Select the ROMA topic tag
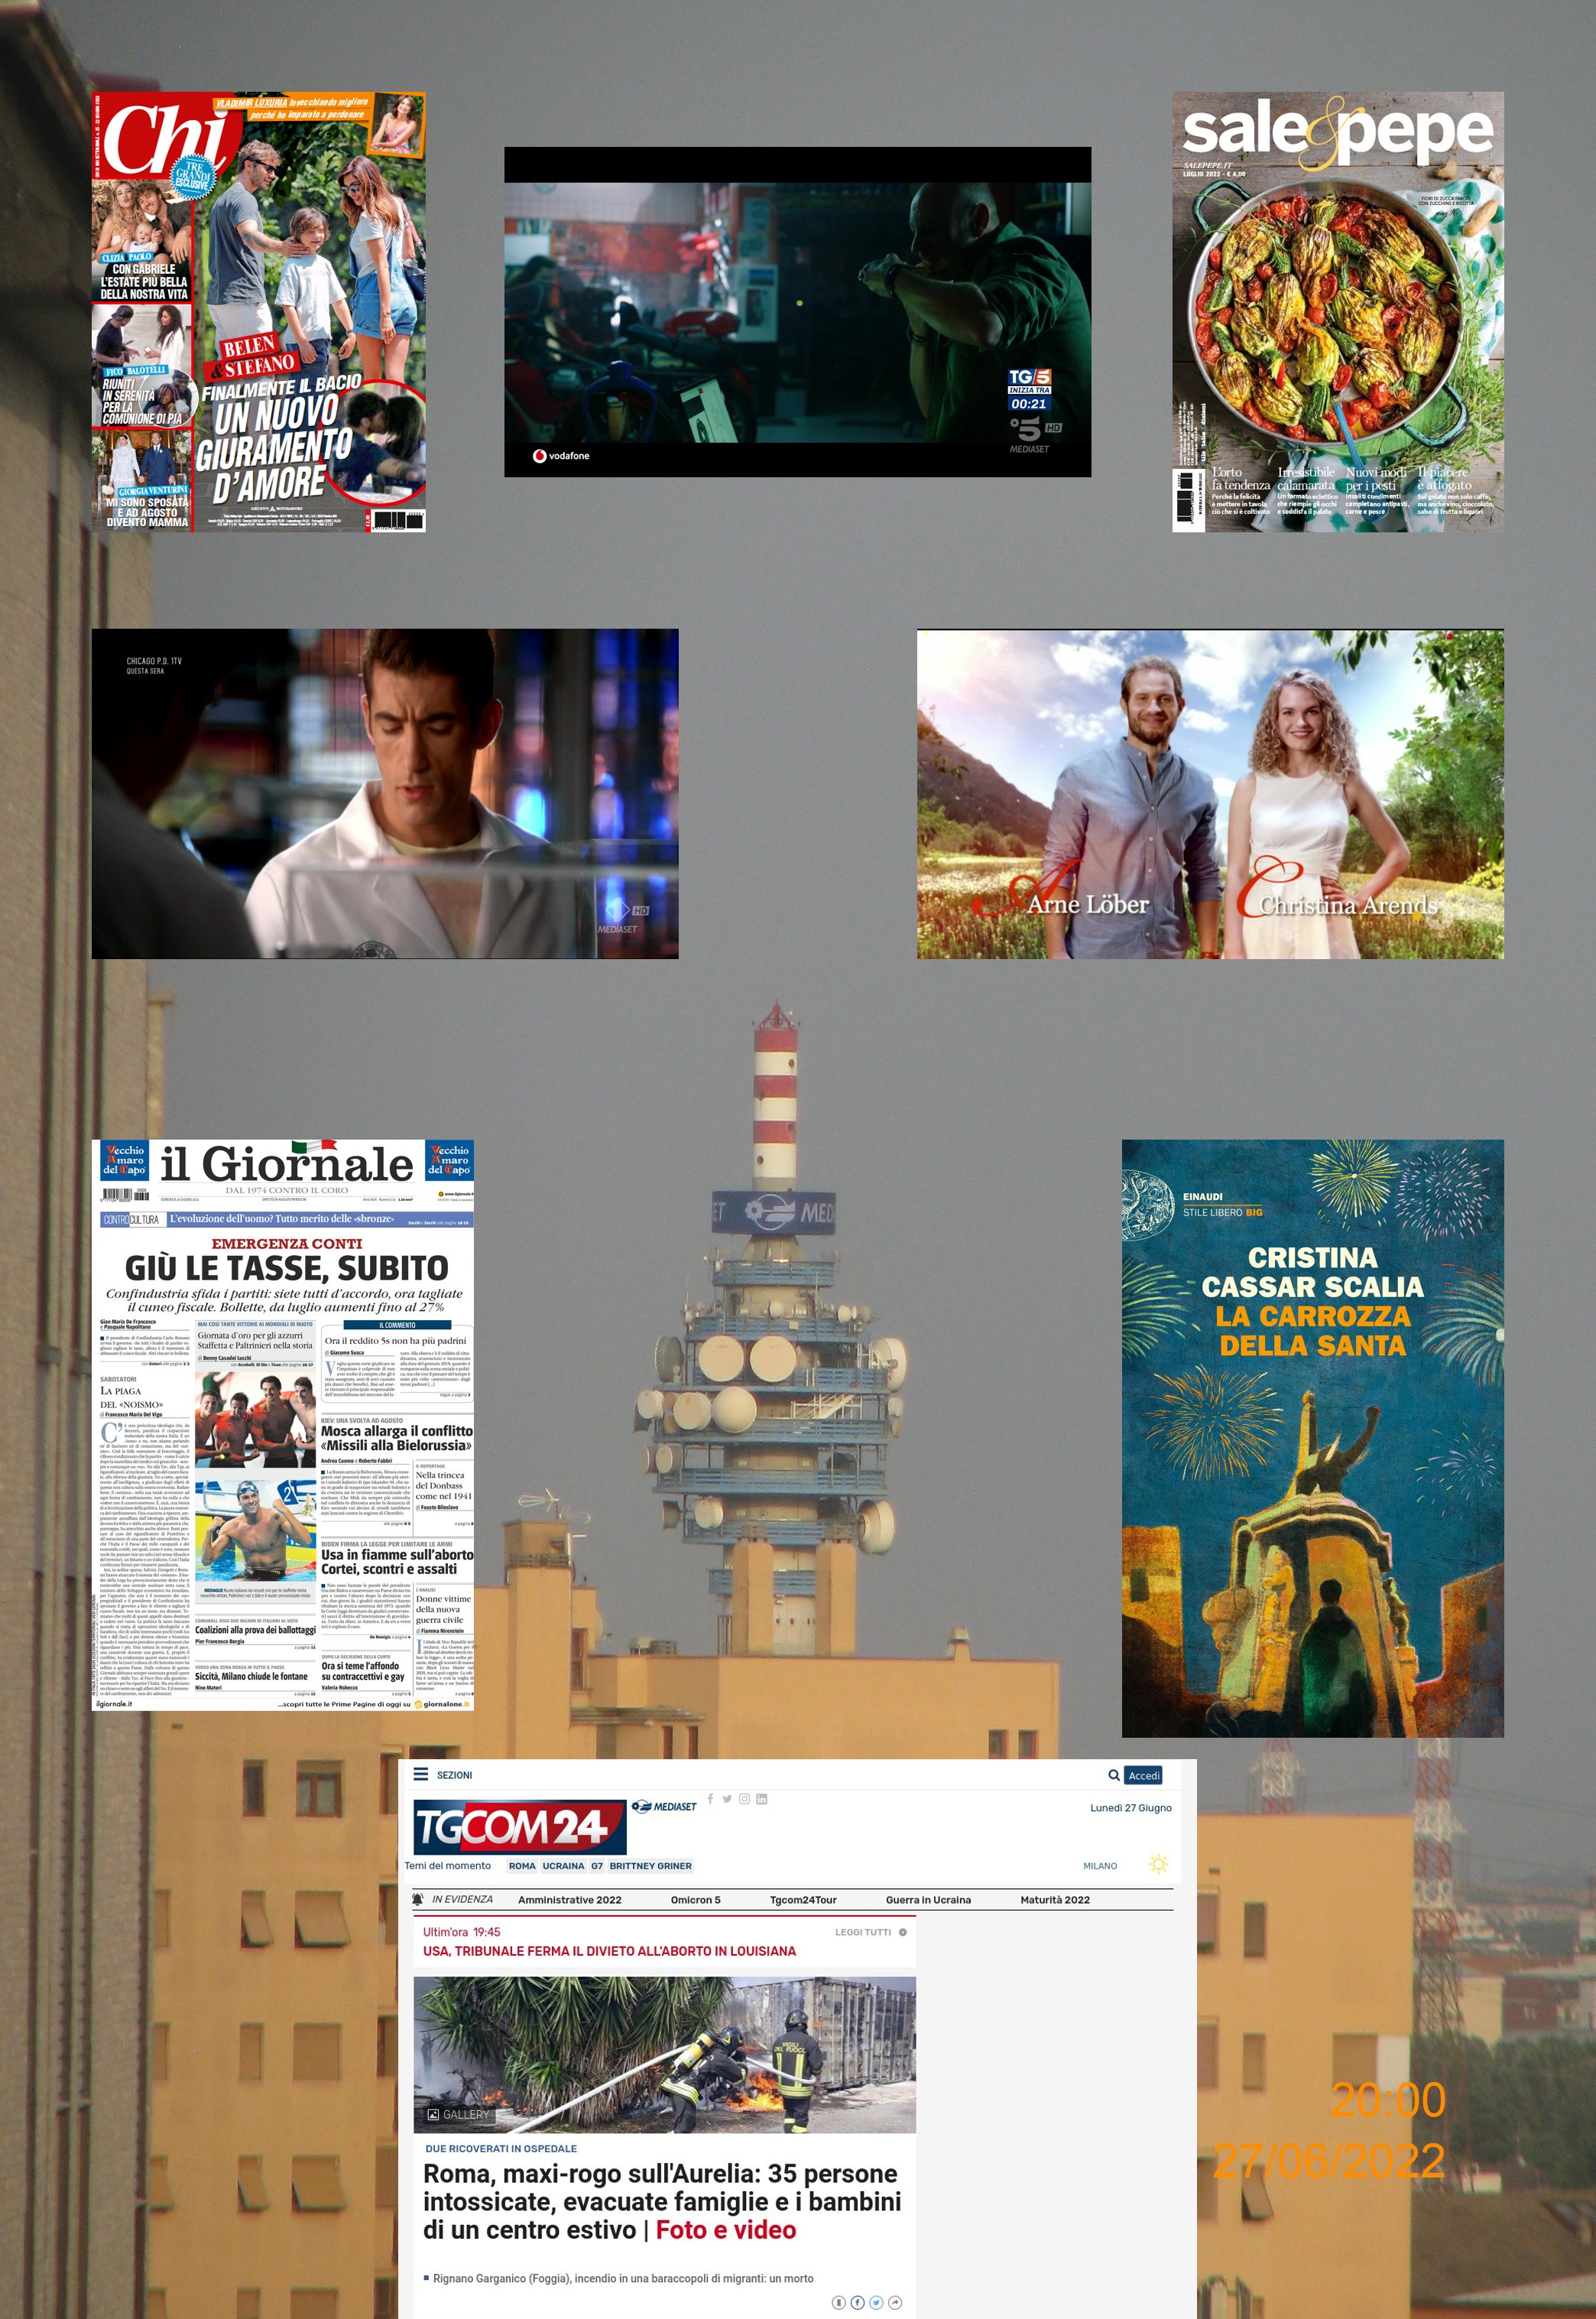The height and width of the screenshot is (2319, 1596). tap(522, 1865)
